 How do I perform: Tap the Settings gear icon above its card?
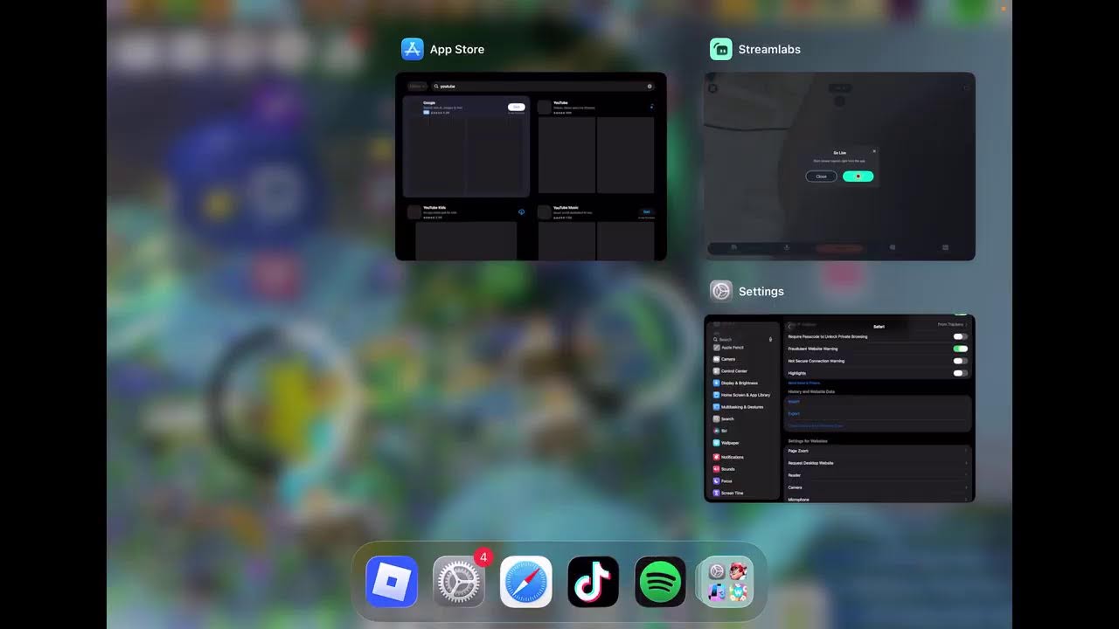click(x=721, y=291)
